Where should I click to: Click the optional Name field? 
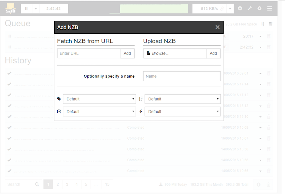[x=182, y=76]
